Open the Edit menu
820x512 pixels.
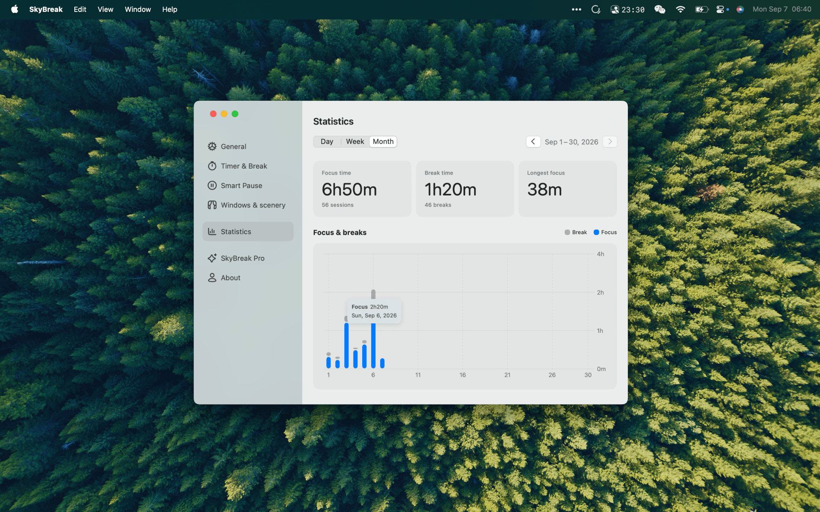pos(80,9)
